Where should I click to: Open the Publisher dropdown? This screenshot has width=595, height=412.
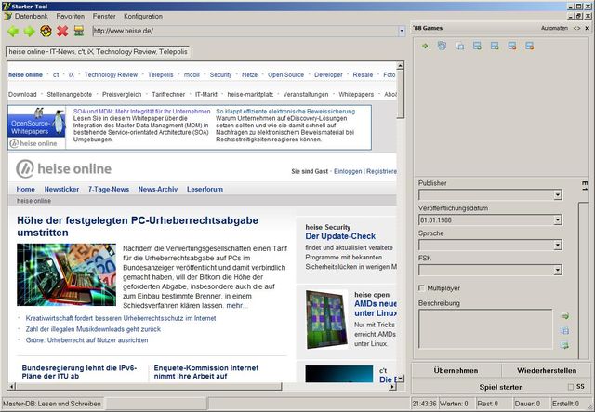tap(558, 195)
